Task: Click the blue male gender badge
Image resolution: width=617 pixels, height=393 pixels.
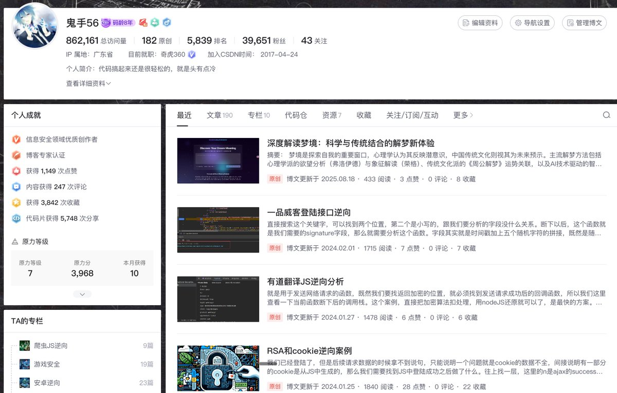Action: click(x=167, y=23)
